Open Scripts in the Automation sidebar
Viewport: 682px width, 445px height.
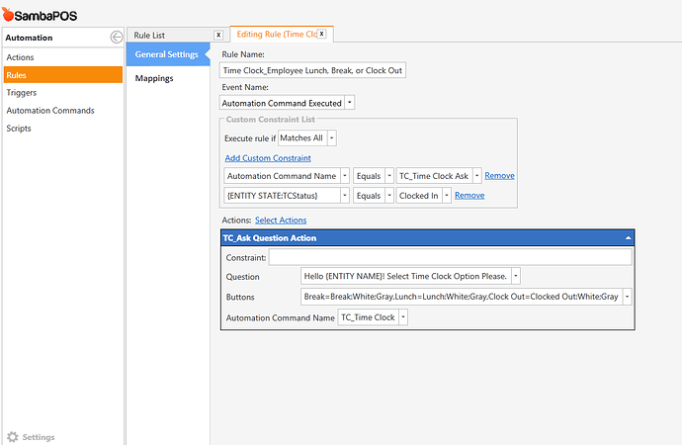point(19,129)
